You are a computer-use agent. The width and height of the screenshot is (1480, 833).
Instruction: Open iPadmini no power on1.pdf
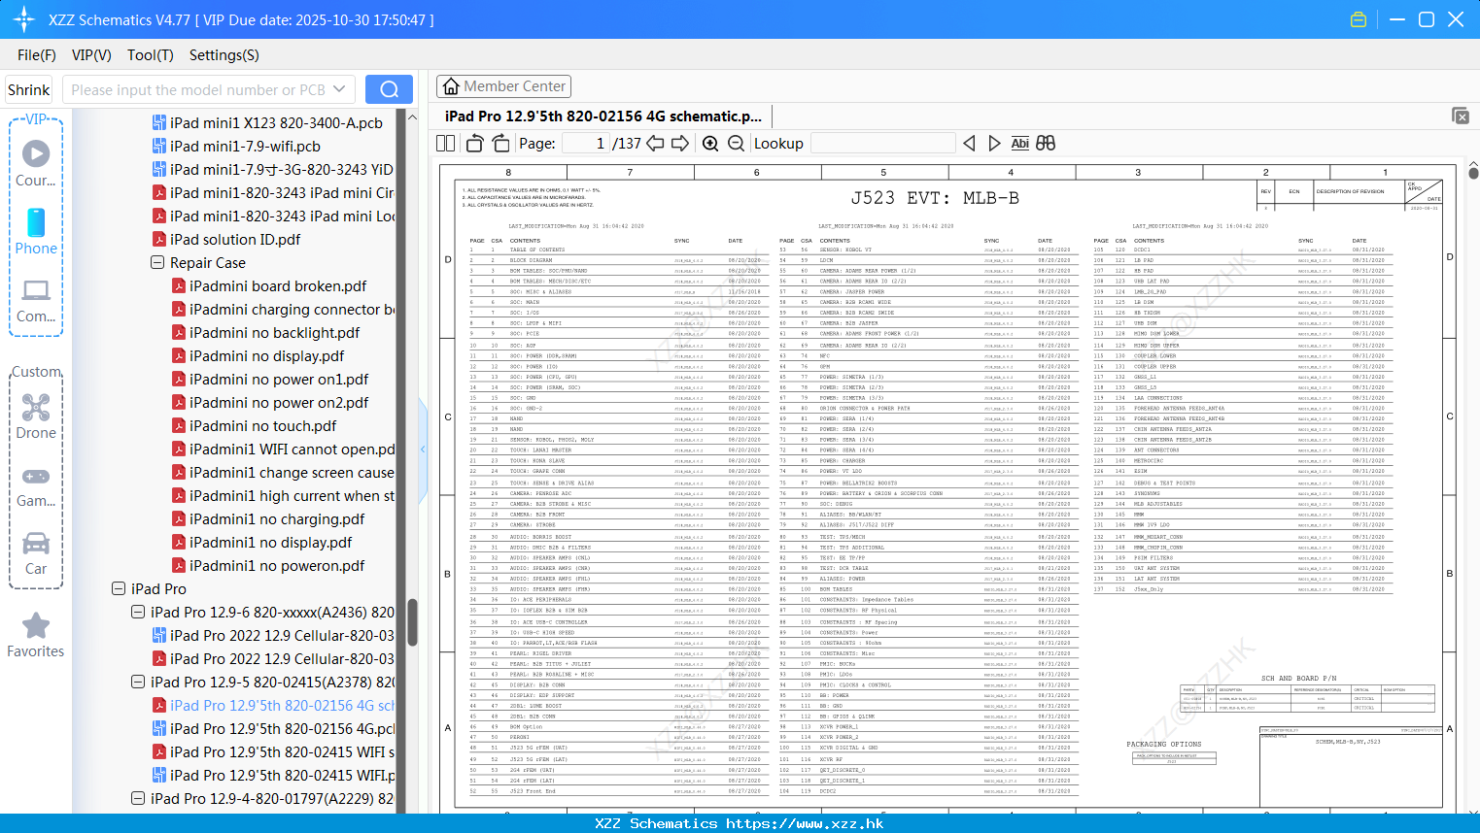279,379
